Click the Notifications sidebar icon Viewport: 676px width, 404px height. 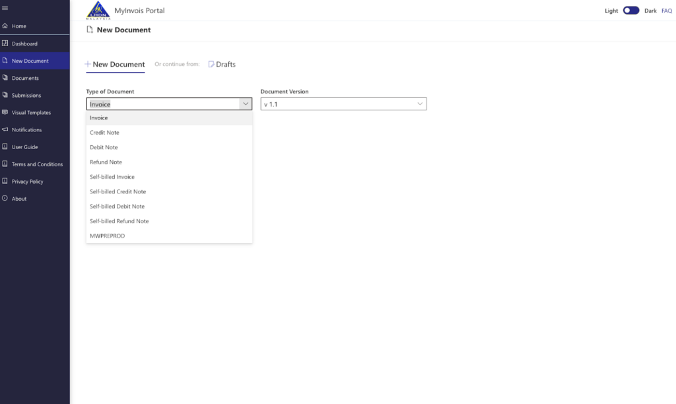pyautogui.click(x=5, y=130)
